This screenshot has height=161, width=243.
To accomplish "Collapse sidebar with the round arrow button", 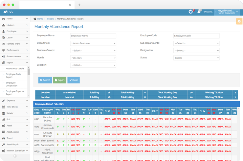I will pyautogui.click(x=15, y=156).
